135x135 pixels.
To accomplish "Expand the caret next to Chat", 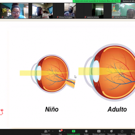I will [64, 131].
